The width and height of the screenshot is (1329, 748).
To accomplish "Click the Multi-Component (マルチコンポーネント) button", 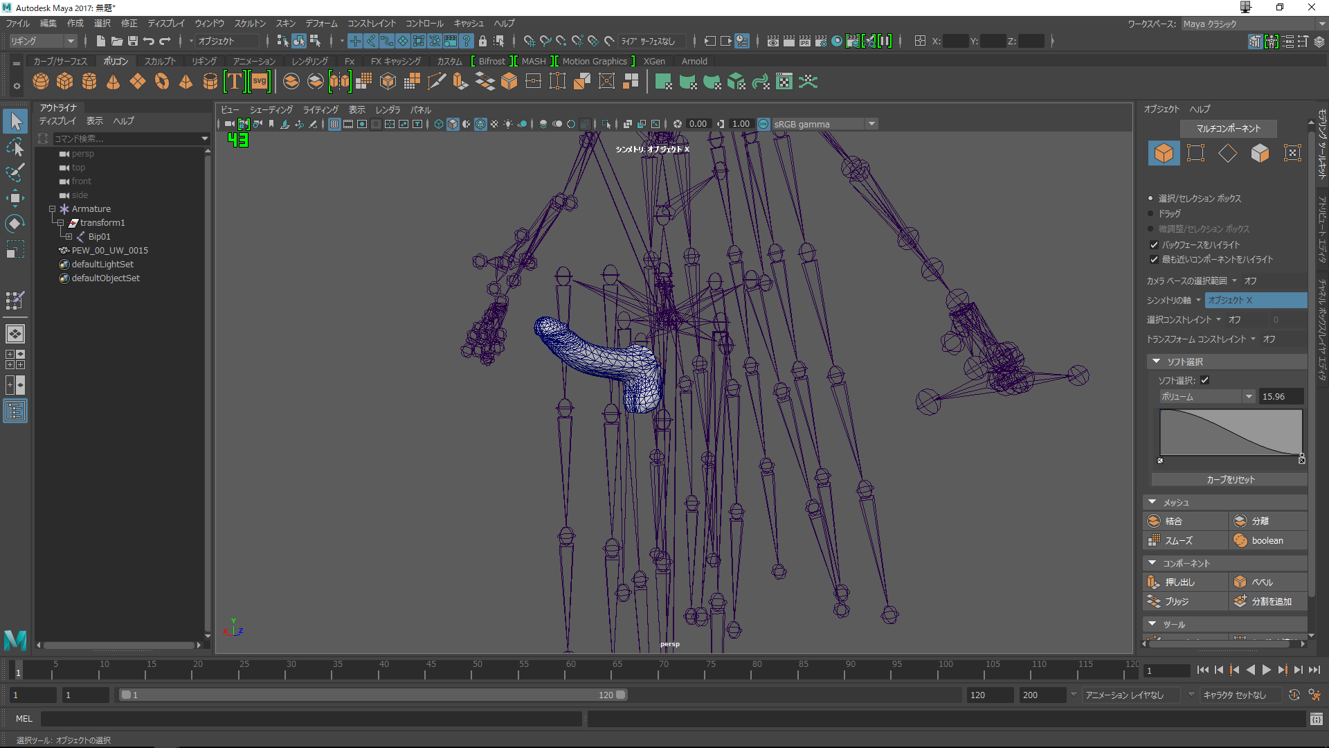I will (1228, 128).
